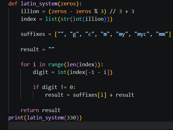Click the suffixes variable name in the list assignment

coord(33,34)
